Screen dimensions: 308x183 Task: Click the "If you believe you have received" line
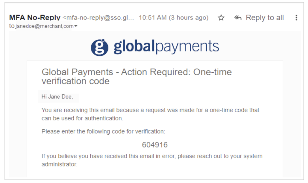152,156
